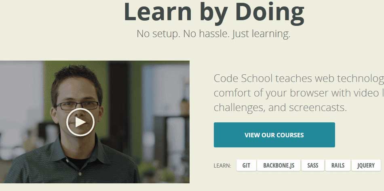Click the man's glasses in video thumbnail
384x191 pixels.
click(78, 105)
